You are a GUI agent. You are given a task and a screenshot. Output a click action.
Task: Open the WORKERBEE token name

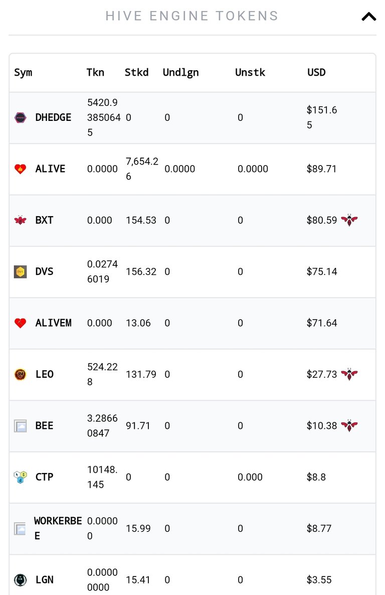(x=58, y=528)
